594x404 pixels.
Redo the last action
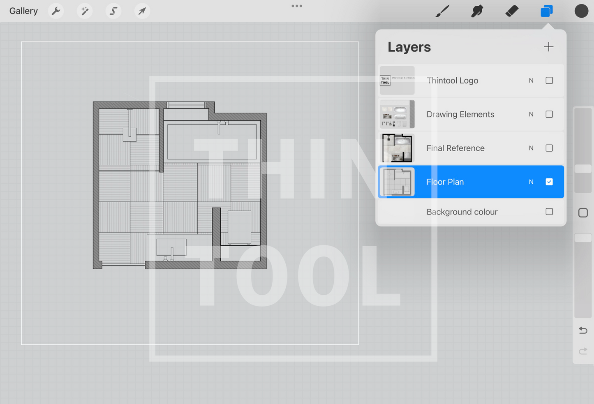[x=583, y=351]
